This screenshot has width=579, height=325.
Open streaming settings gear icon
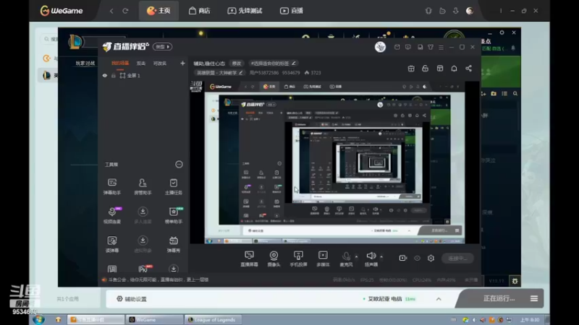(x=431, y=259)
